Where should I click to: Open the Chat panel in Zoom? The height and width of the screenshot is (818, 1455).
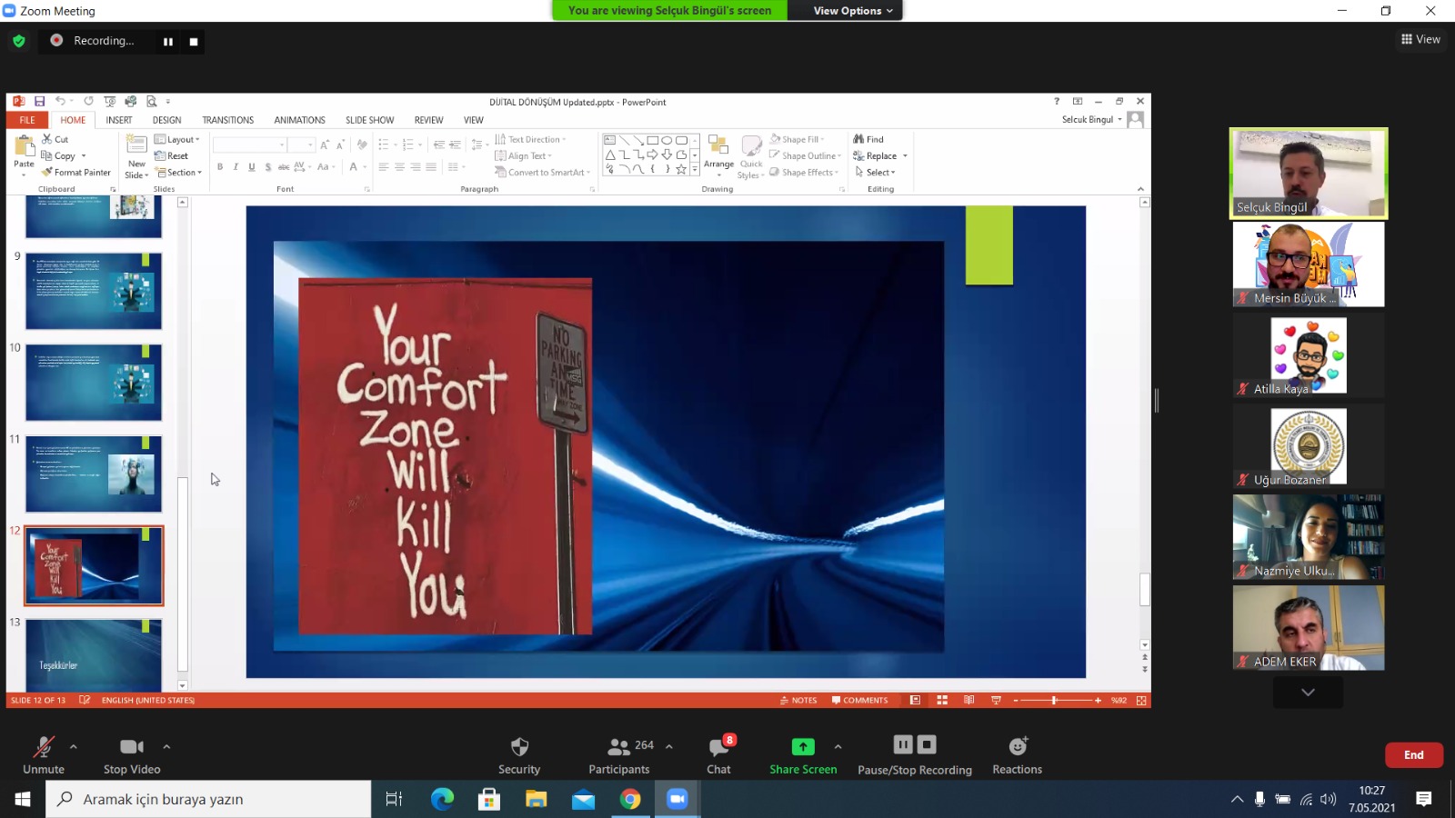coord(718,747)
